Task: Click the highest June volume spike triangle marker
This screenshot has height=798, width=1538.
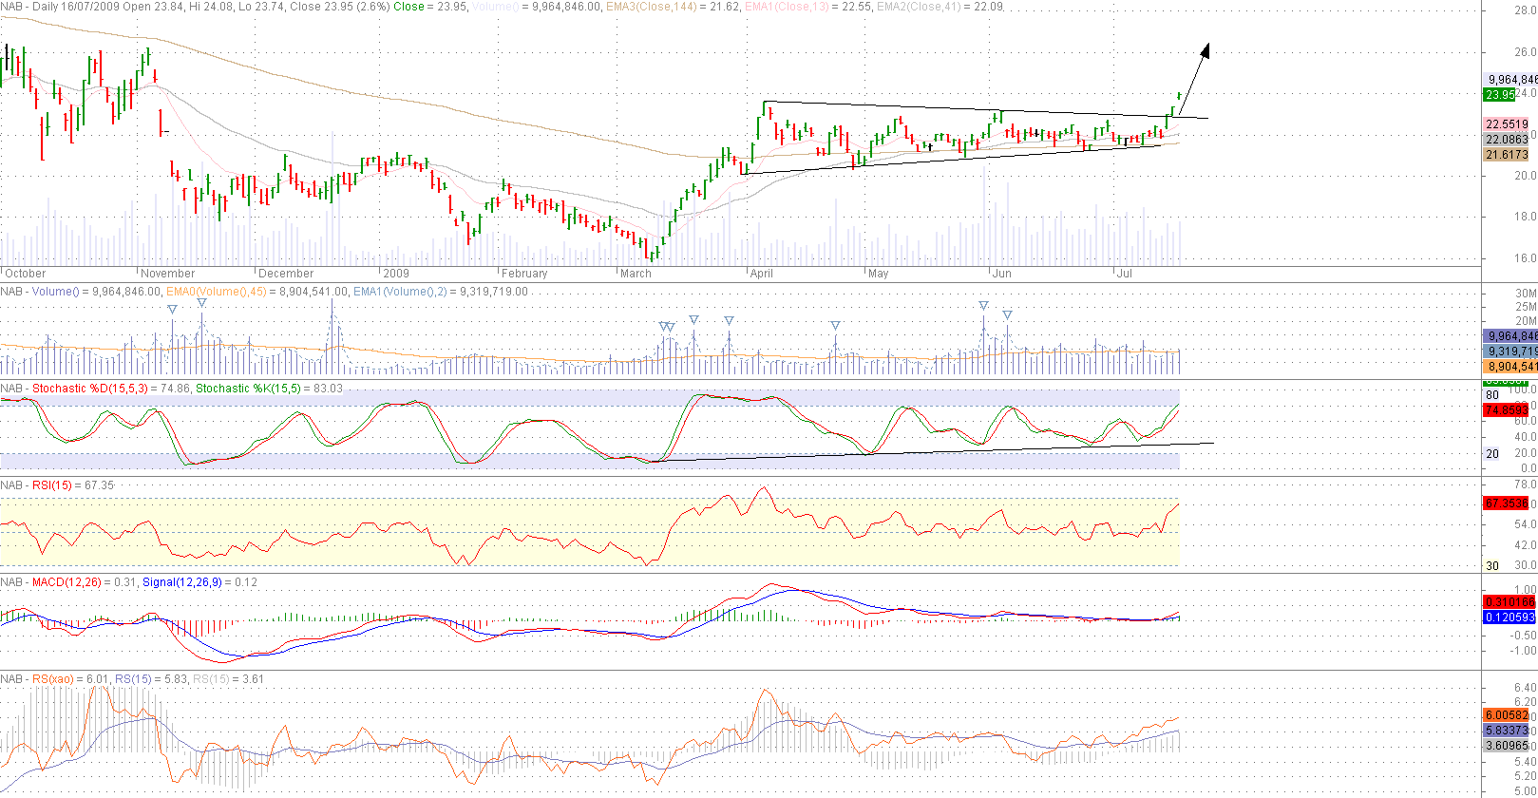Action: (x=984, y=306)
